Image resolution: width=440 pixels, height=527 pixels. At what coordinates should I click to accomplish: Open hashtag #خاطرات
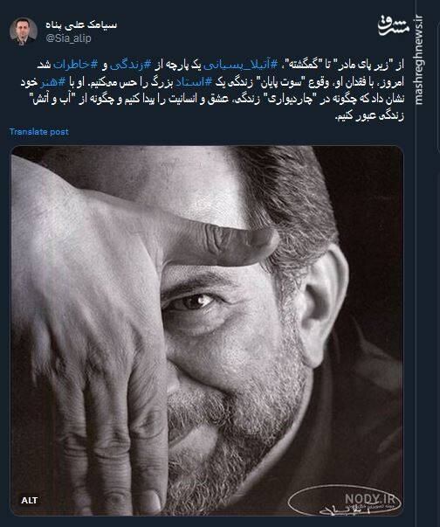(75, 66)
